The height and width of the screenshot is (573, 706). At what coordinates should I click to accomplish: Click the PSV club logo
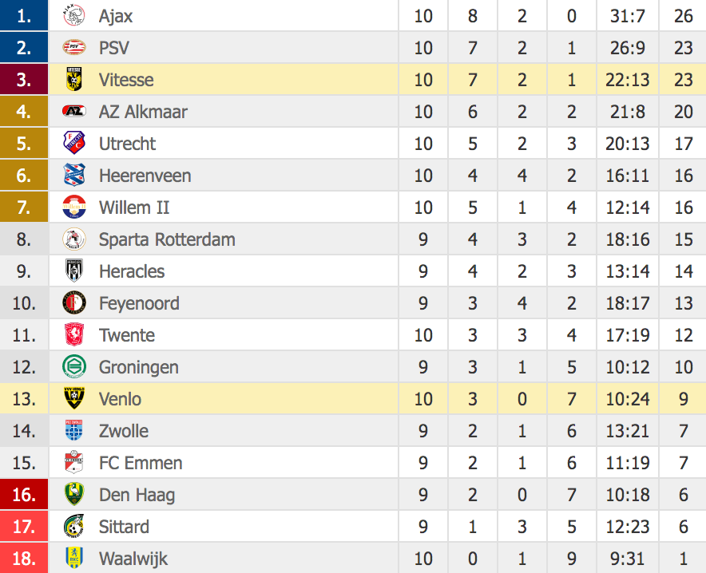(73, 48)
